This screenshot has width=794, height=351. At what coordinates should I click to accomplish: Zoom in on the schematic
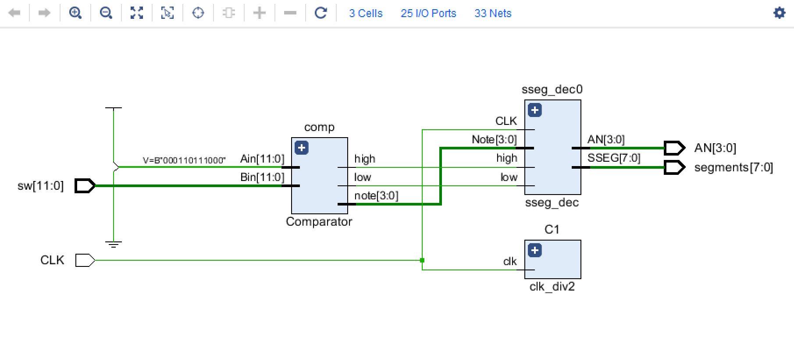pyautogui.click(x=75, y=13)
